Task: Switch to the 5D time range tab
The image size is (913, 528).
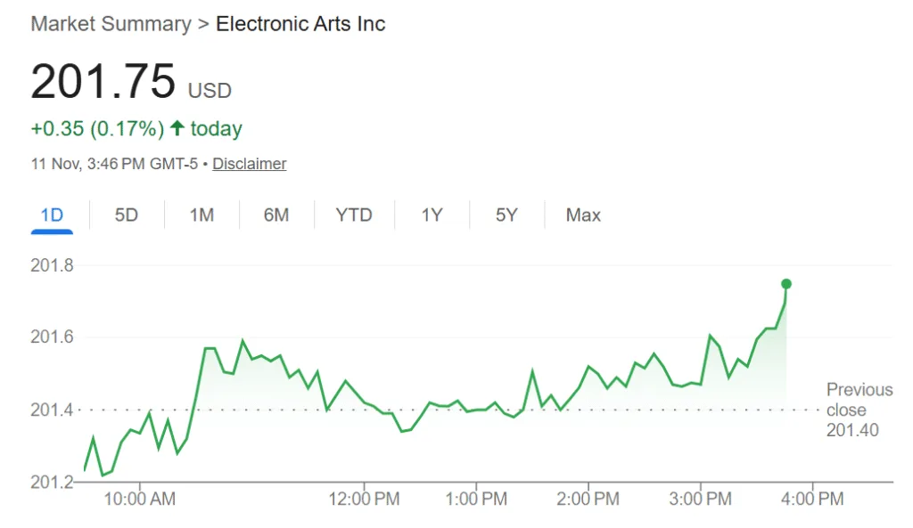Action: [x=127, y=215]
